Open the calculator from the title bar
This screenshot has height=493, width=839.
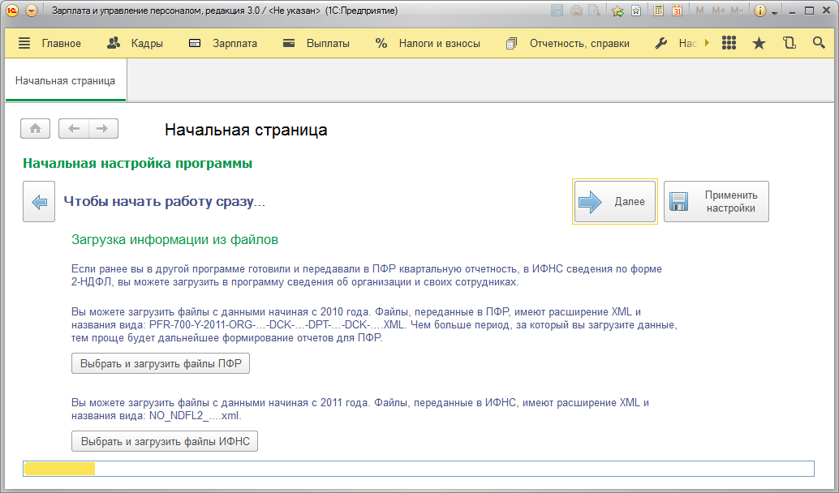[x=659, y=11]
